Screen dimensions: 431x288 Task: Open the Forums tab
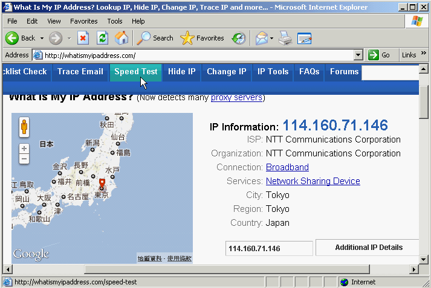click(x=344, y=72)
